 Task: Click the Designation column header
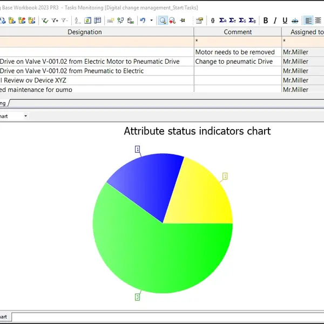[x=84, y=32]
